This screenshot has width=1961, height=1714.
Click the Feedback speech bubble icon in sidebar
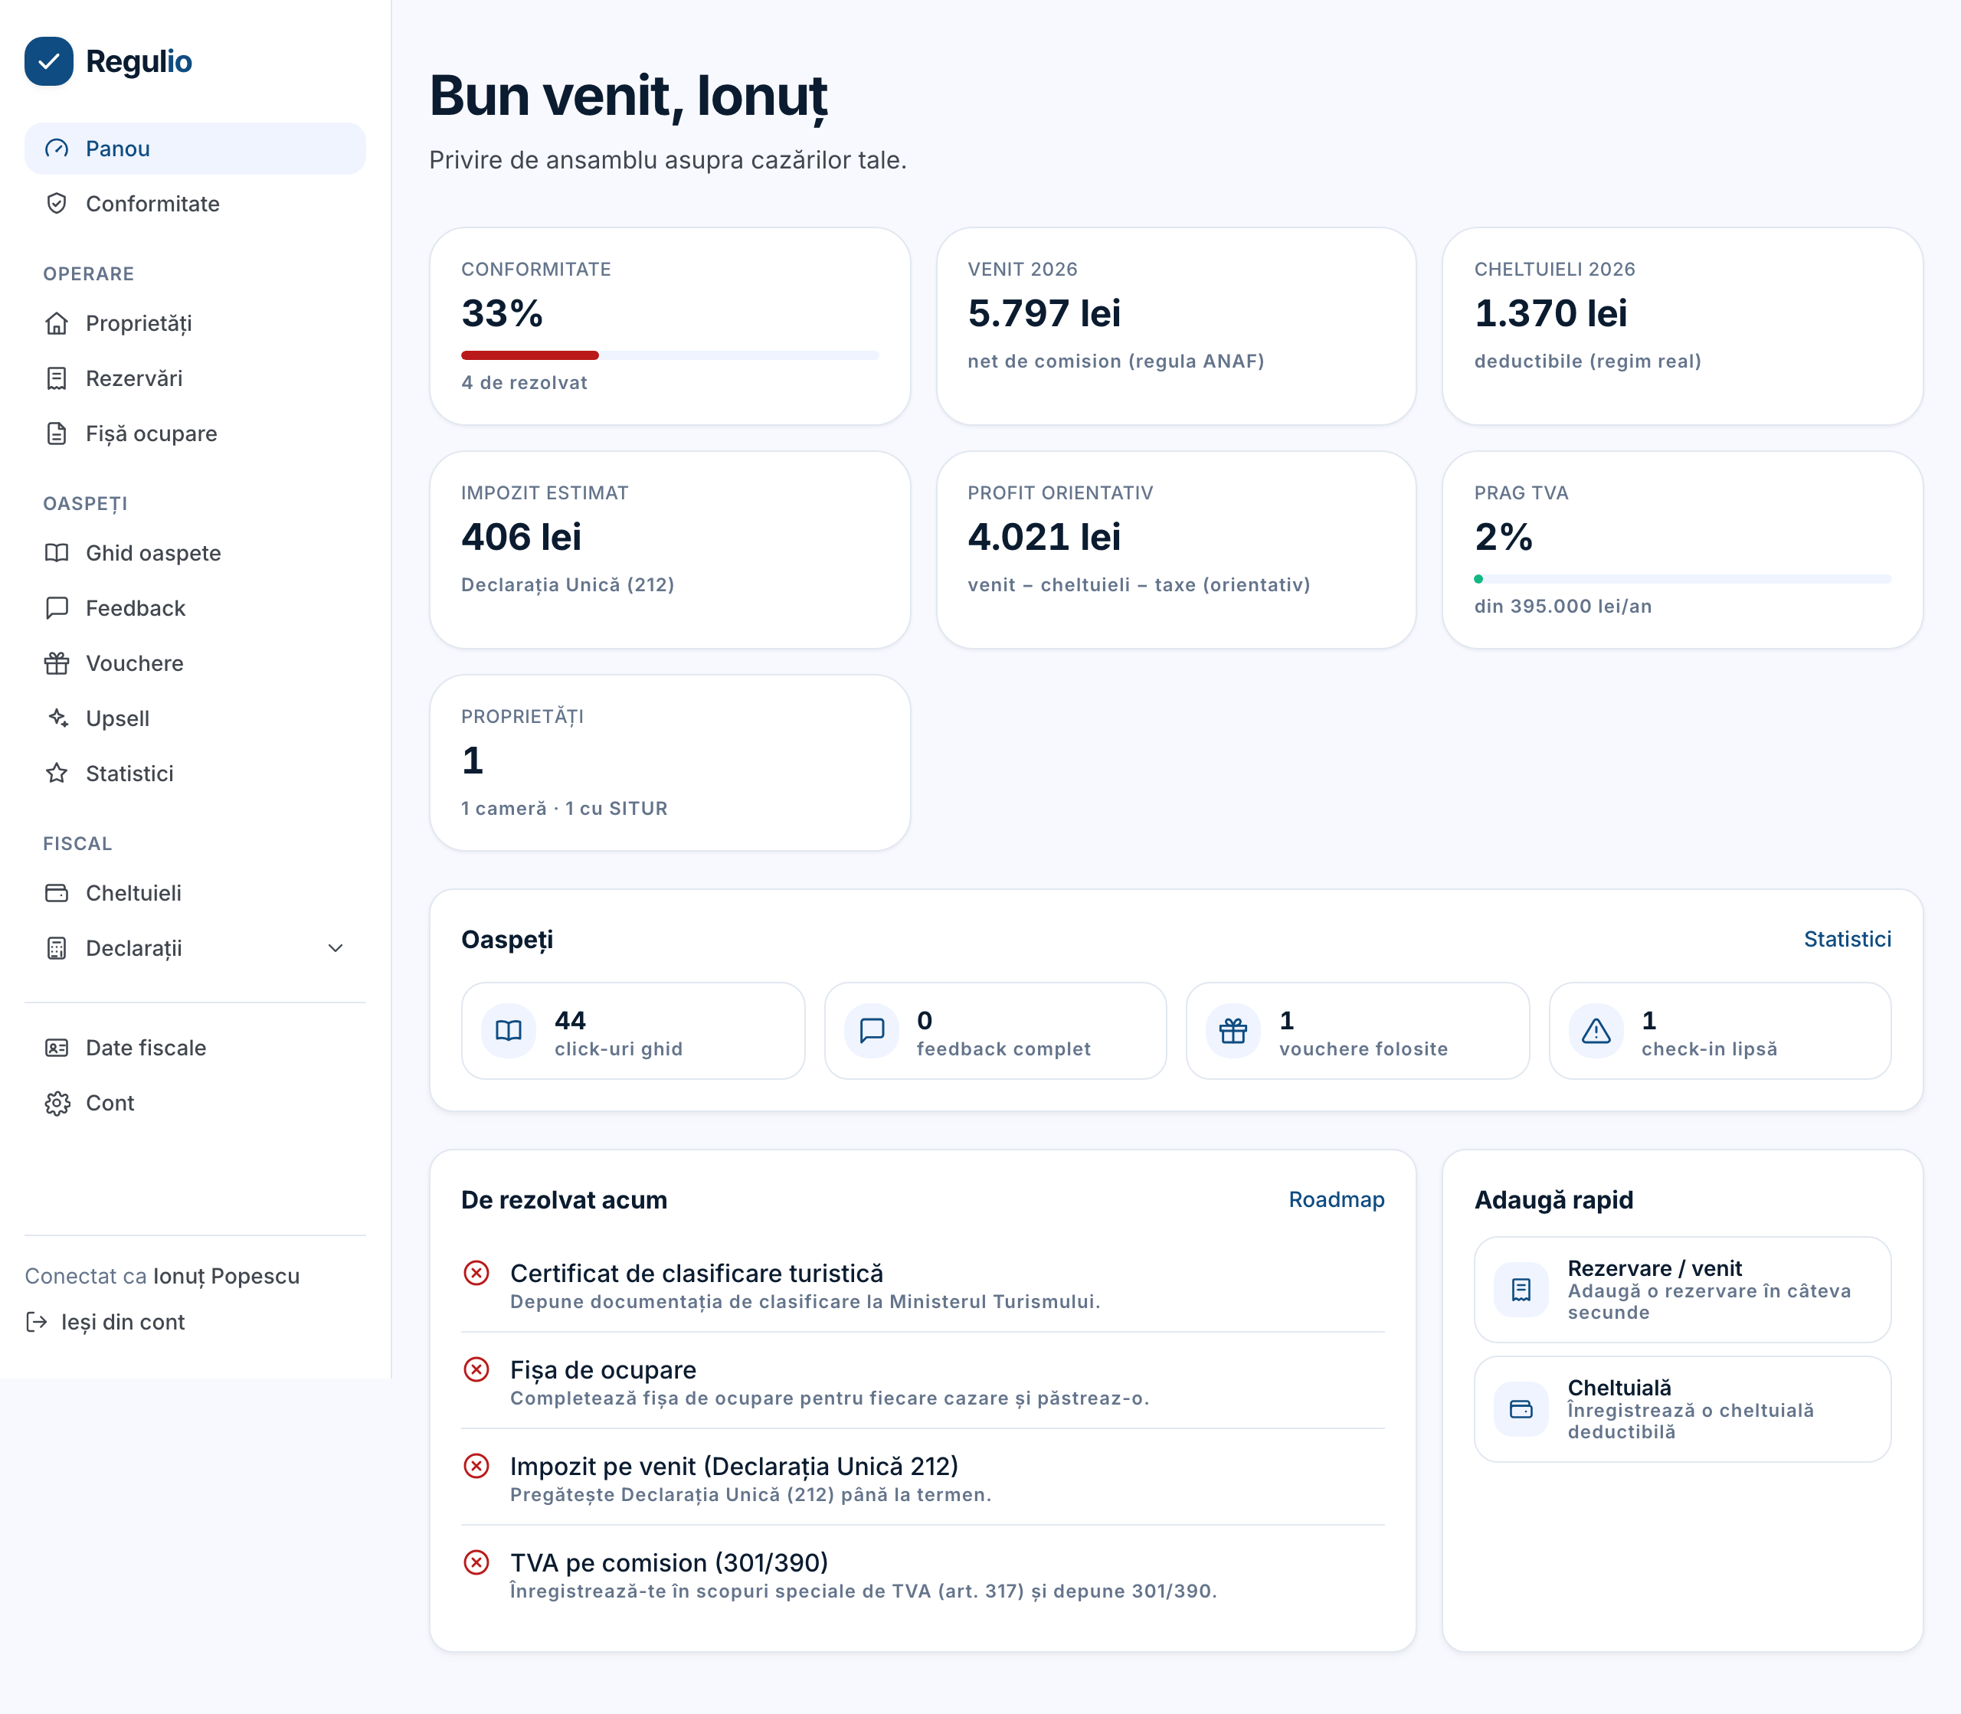pos(57,608)
